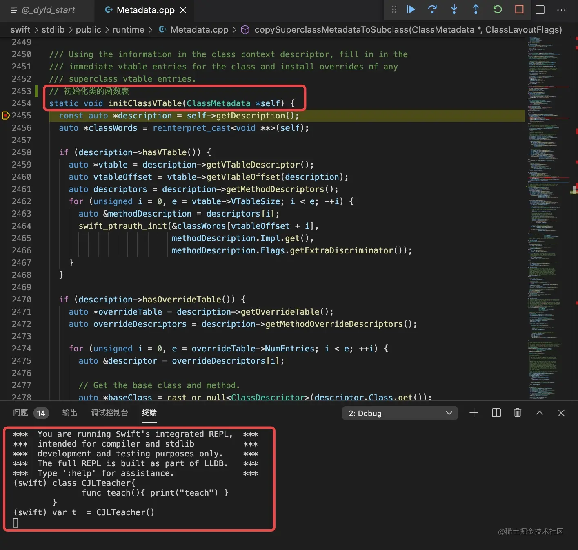Split the terminal pane
578x550 pixels.
pos(496,413)
